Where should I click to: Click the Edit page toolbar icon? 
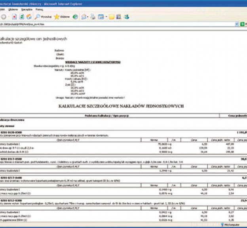point(101,17)
